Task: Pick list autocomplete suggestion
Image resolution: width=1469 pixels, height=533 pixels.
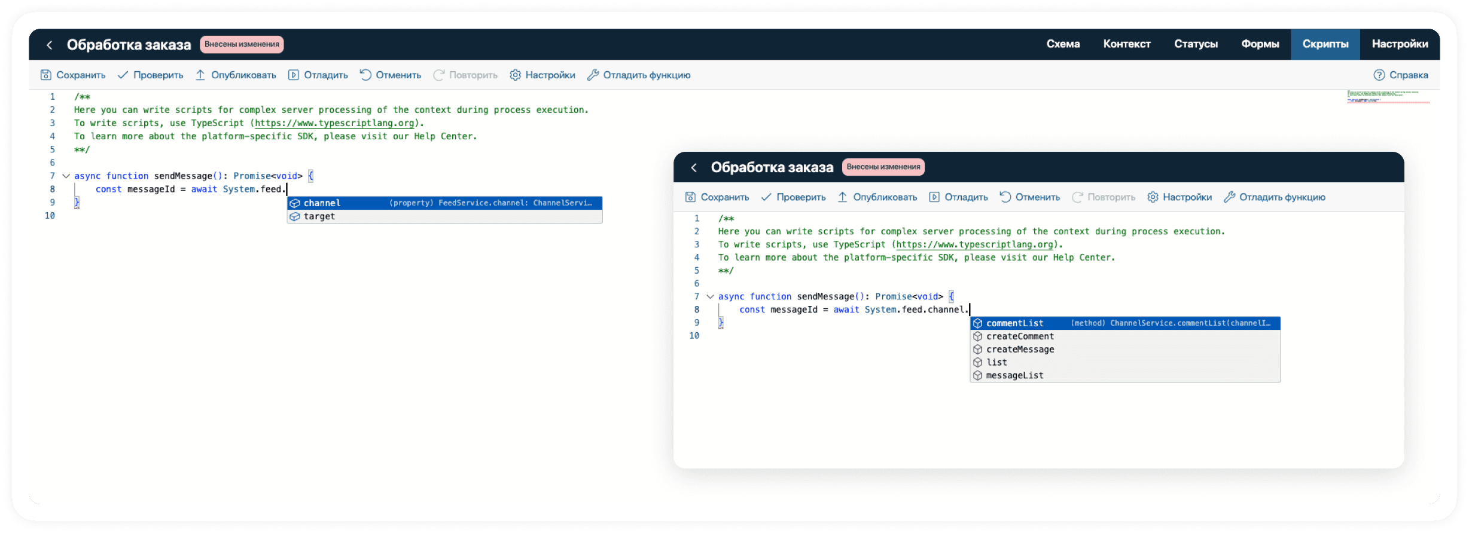Action: click(1125, 363)
